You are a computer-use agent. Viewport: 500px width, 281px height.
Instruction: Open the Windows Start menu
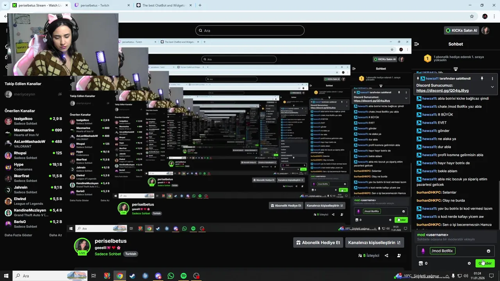tap(6, 276)
